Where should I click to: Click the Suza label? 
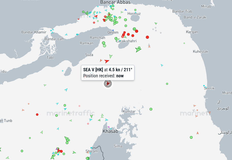89,55
